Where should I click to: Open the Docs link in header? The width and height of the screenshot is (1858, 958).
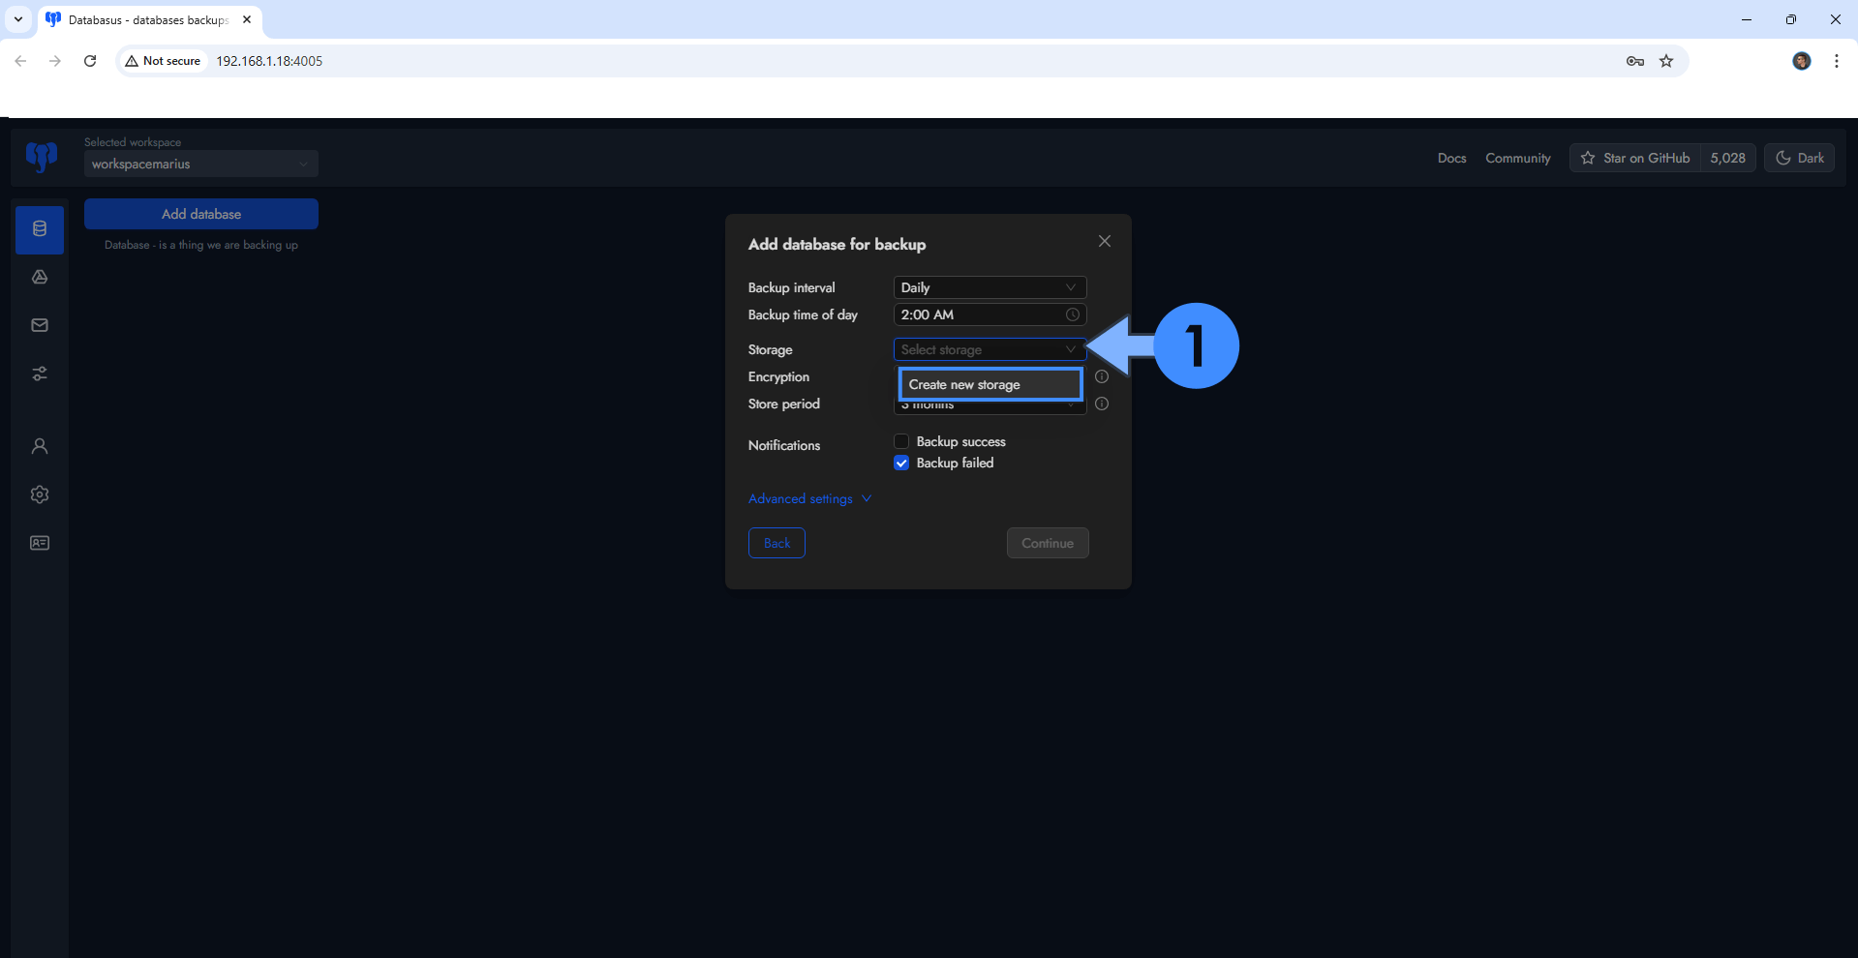(1451, 158)
